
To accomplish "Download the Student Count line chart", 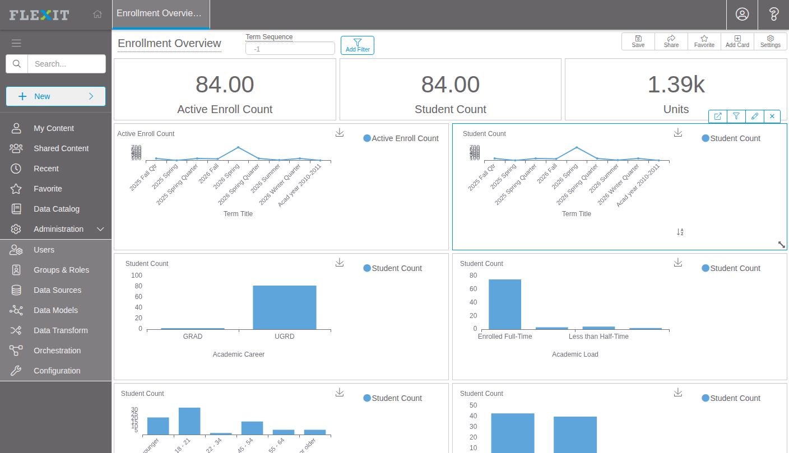I will point(678,133).
